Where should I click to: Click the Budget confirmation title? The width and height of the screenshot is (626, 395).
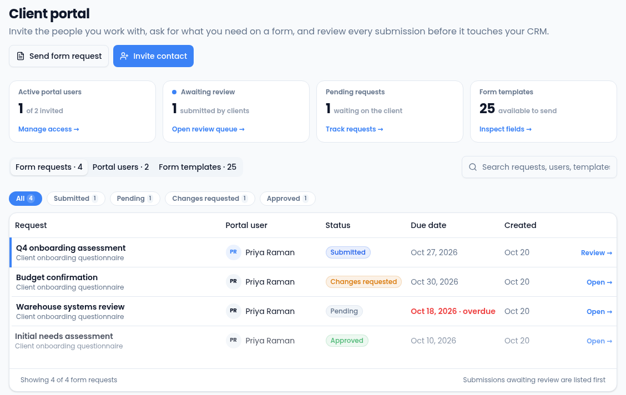click(57, 277)
